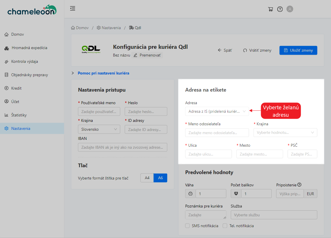The width and height of the screenshot is (331, 238).
Task: Click the pencil Premenovať icon
Action: coord(135,55)
